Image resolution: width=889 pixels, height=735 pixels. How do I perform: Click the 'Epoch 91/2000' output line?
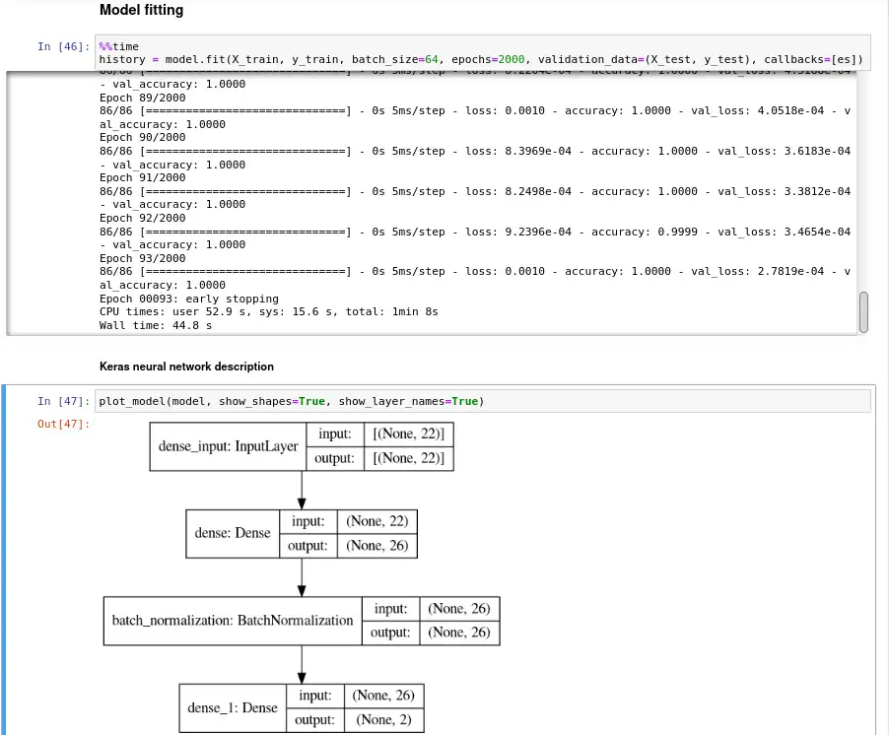pyautogui.click(x=142, y=177)
